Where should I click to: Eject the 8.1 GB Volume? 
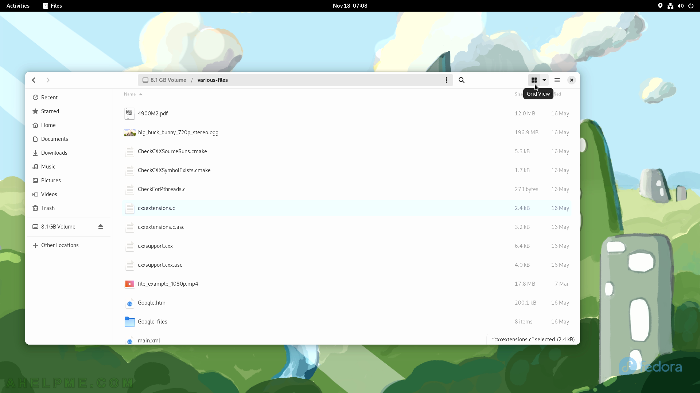pos(101,227)
